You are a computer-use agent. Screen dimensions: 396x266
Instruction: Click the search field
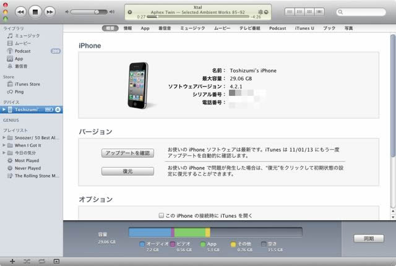[361, 12]
